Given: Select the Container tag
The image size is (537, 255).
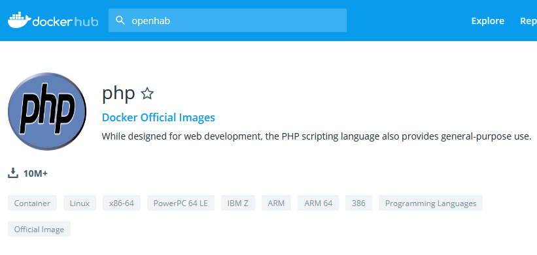Looking at the screenshot, I should pyautogui.click(x=32, y=203).
